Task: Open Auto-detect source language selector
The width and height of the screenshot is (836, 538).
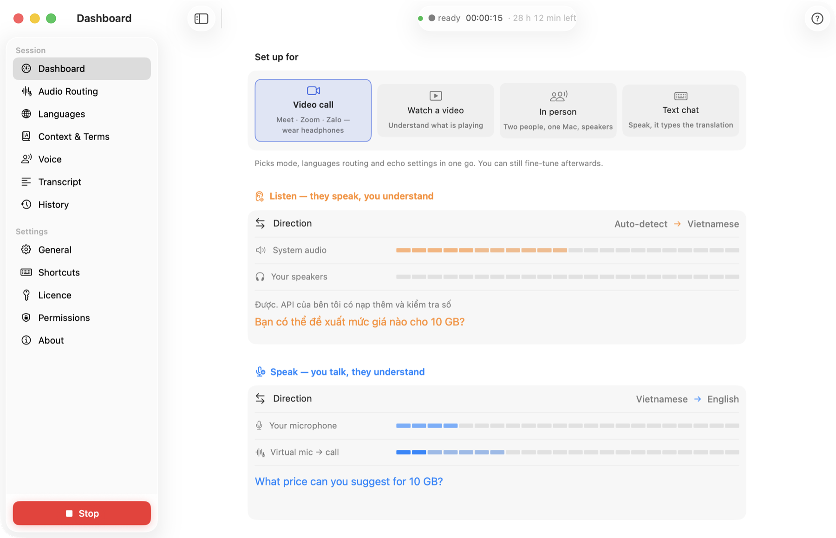Action: pos(641,224)
